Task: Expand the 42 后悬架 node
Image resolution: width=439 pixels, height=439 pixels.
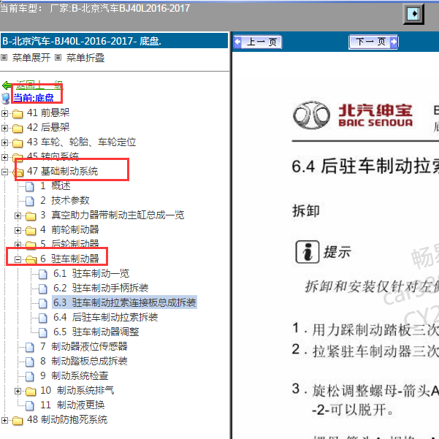Action: [4, 128]
